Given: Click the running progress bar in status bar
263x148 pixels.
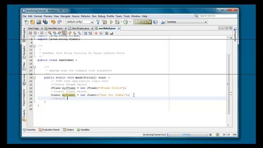Looking at the screenshot, I should click(188, 135).
